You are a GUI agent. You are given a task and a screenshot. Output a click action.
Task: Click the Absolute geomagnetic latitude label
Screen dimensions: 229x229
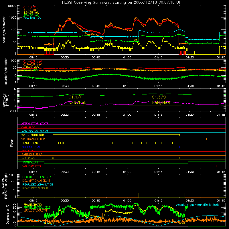pyautogui.click(x=198, y=205)
